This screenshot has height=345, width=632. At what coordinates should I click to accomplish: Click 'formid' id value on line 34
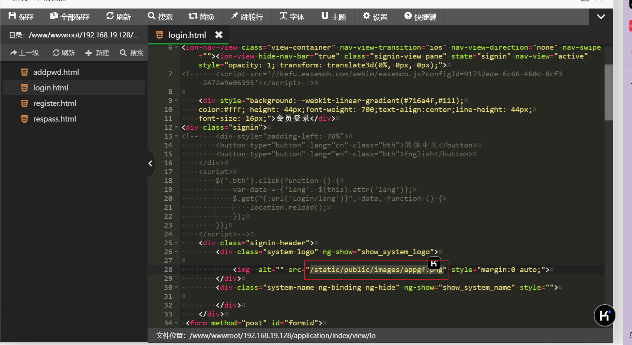click(x=302, y=323)
